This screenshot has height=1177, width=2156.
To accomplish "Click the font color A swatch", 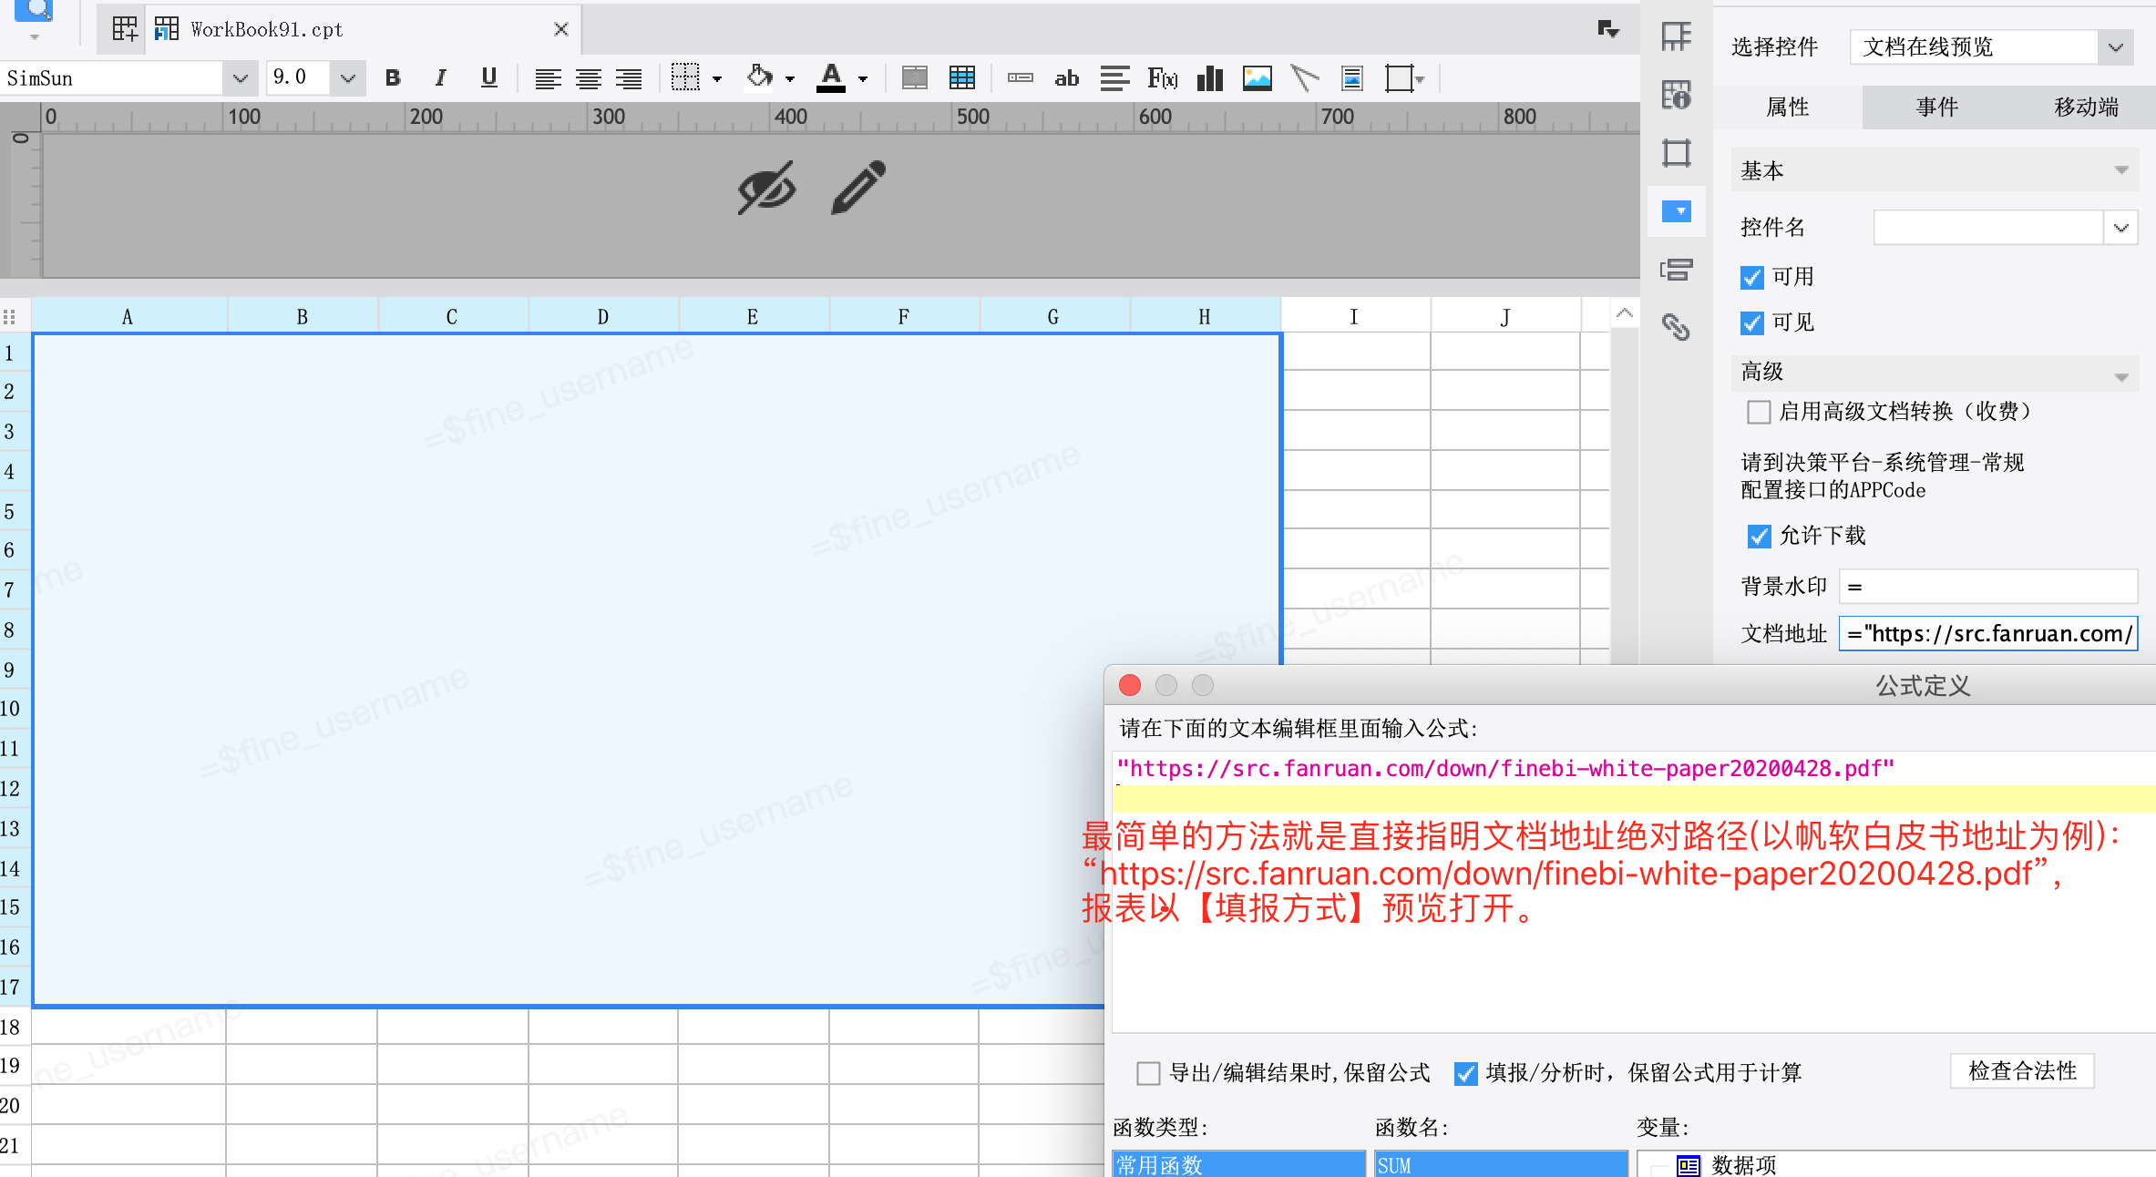I will [831, 78].
